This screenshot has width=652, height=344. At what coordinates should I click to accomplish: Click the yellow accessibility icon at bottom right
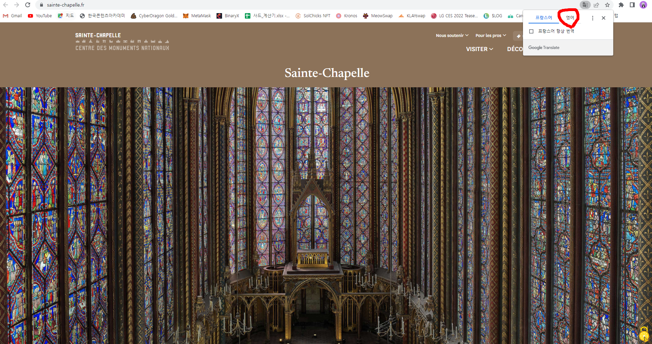click(644, 334)
